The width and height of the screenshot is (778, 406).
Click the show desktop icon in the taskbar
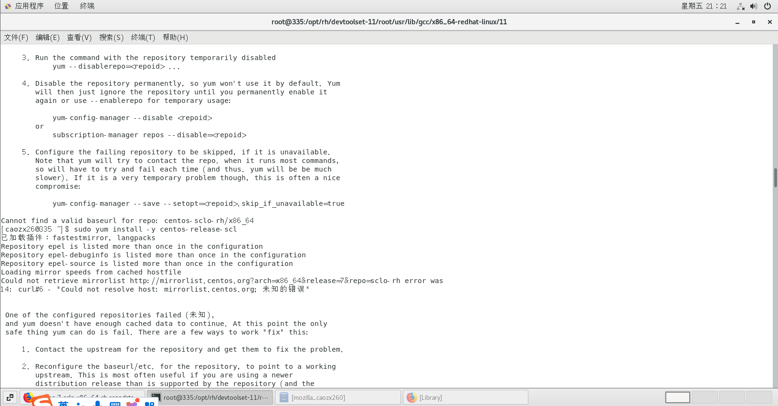[x=10, y=397]
